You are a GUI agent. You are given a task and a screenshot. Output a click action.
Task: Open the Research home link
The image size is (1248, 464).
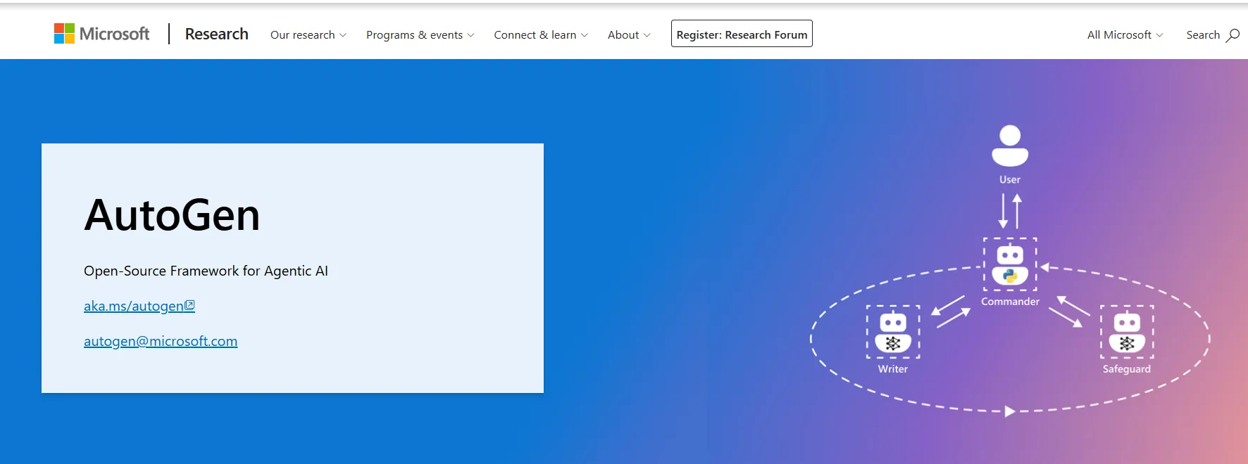pos(216,34)
